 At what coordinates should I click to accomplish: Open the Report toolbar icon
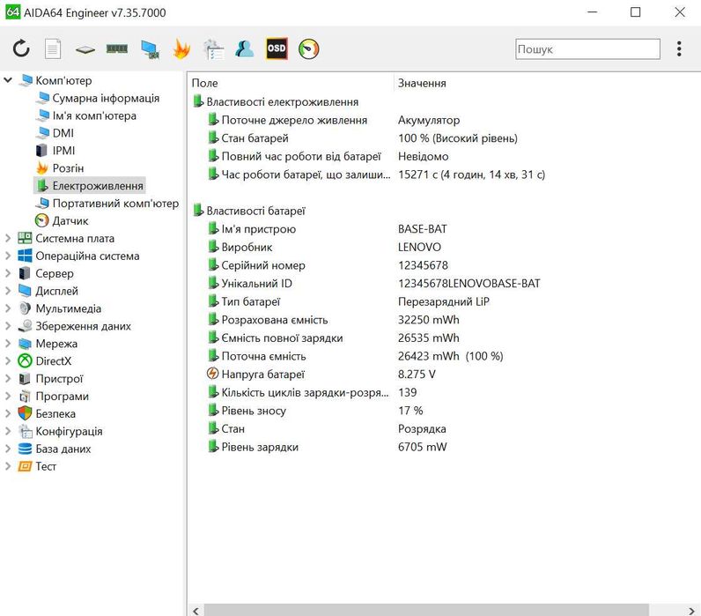pos(53,48)
